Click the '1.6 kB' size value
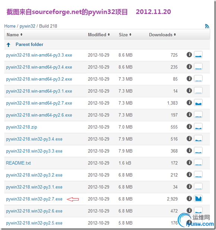This screenshot has width=216, height=230. (125, 163)
